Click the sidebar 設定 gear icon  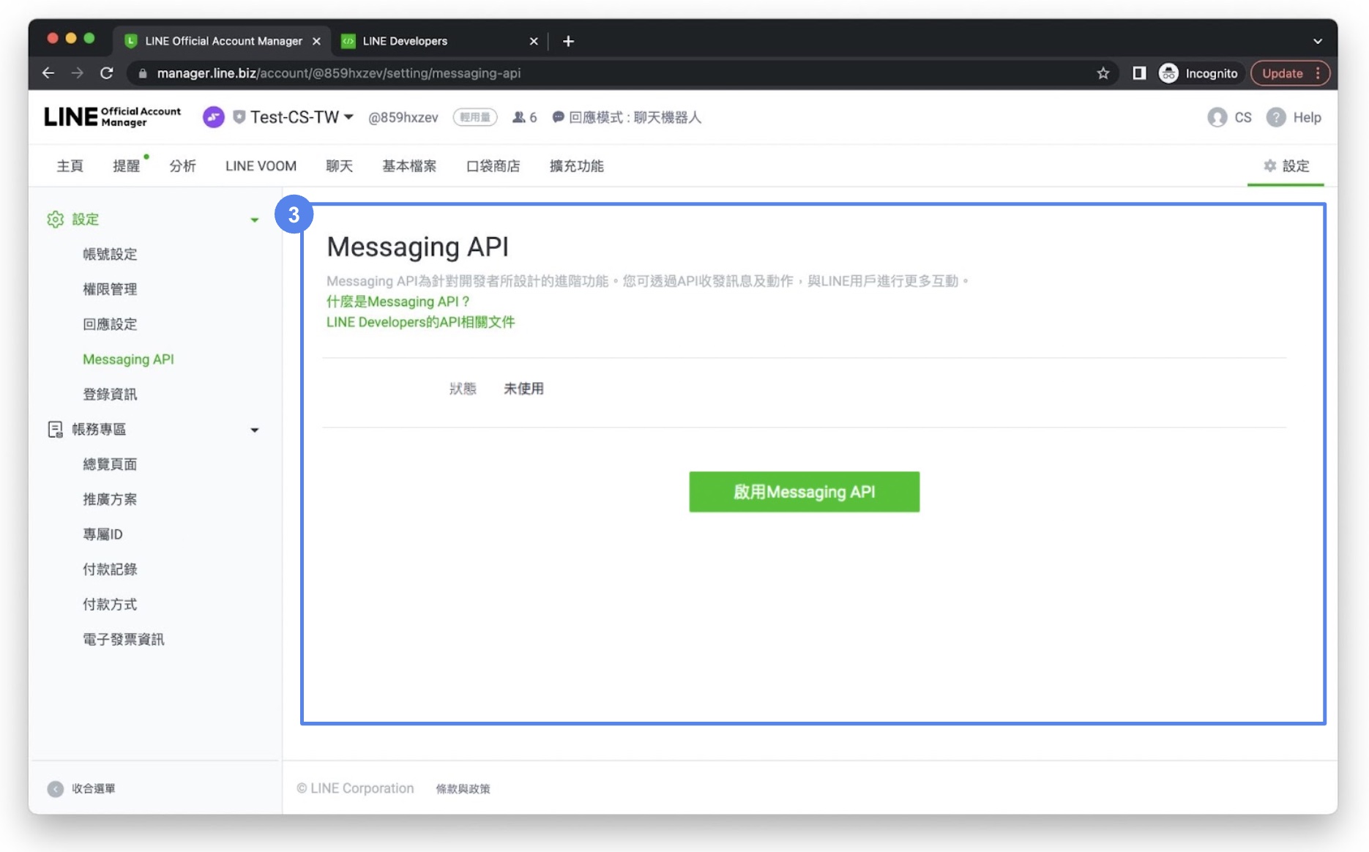pyautogui.click(x=56, y=220)
